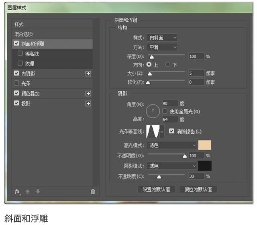Toggle the 内阴影 checkbox
The image size is (257, 225).
click(16, 73)
